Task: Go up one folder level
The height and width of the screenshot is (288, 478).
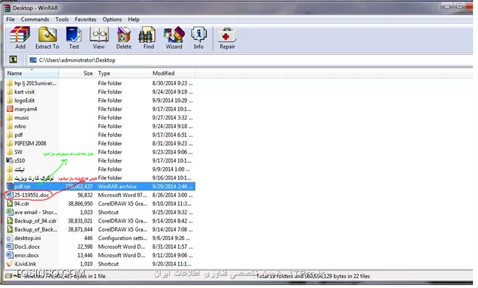Action: (13, 59)
